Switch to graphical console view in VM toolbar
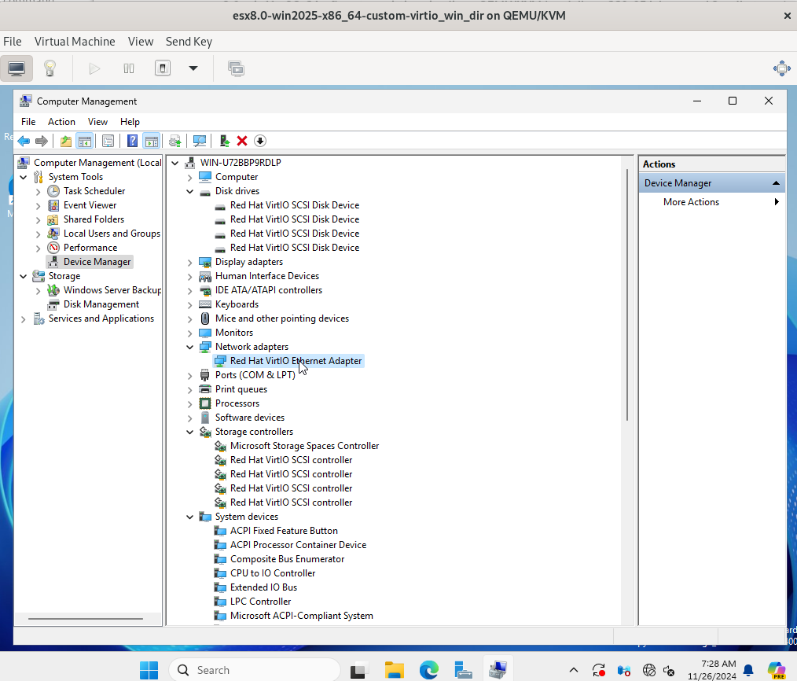The image size is (797, 681). pyautogui.click(x=17, y=68)
